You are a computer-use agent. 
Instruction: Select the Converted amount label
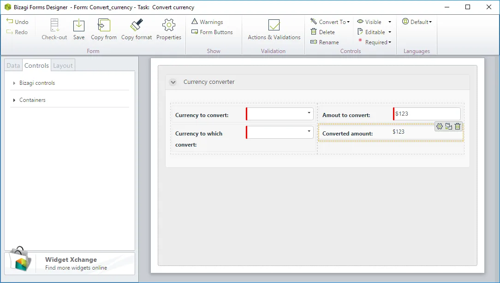[348, 134]
